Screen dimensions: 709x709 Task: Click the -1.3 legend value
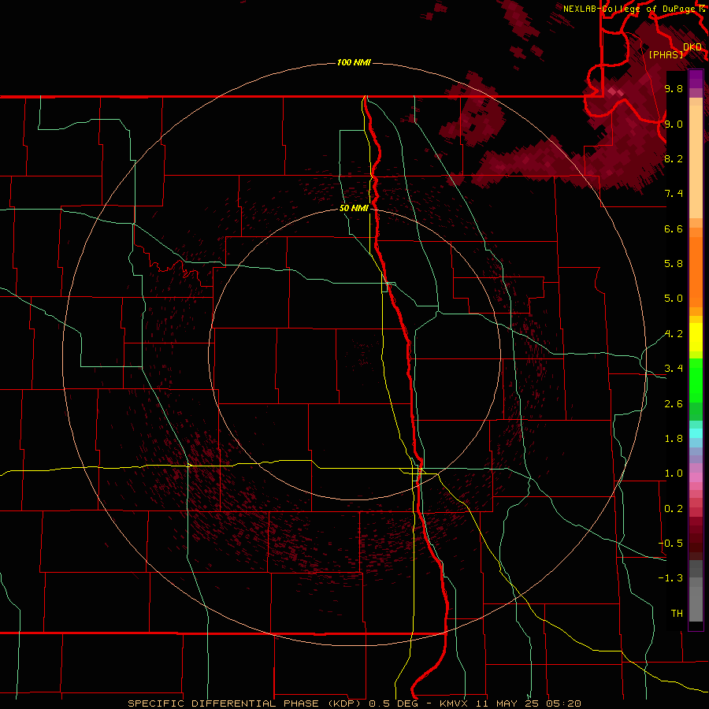click(x=670, y=578)
